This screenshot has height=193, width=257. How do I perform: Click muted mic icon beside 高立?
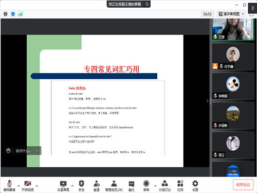215,155
